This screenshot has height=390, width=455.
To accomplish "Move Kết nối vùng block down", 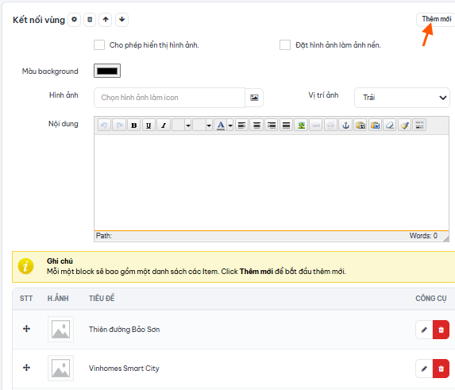I will click(121, 20).
